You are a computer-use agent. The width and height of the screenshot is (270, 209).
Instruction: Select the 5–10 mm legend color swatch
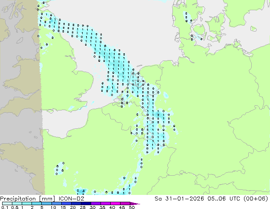pos(46,203)
